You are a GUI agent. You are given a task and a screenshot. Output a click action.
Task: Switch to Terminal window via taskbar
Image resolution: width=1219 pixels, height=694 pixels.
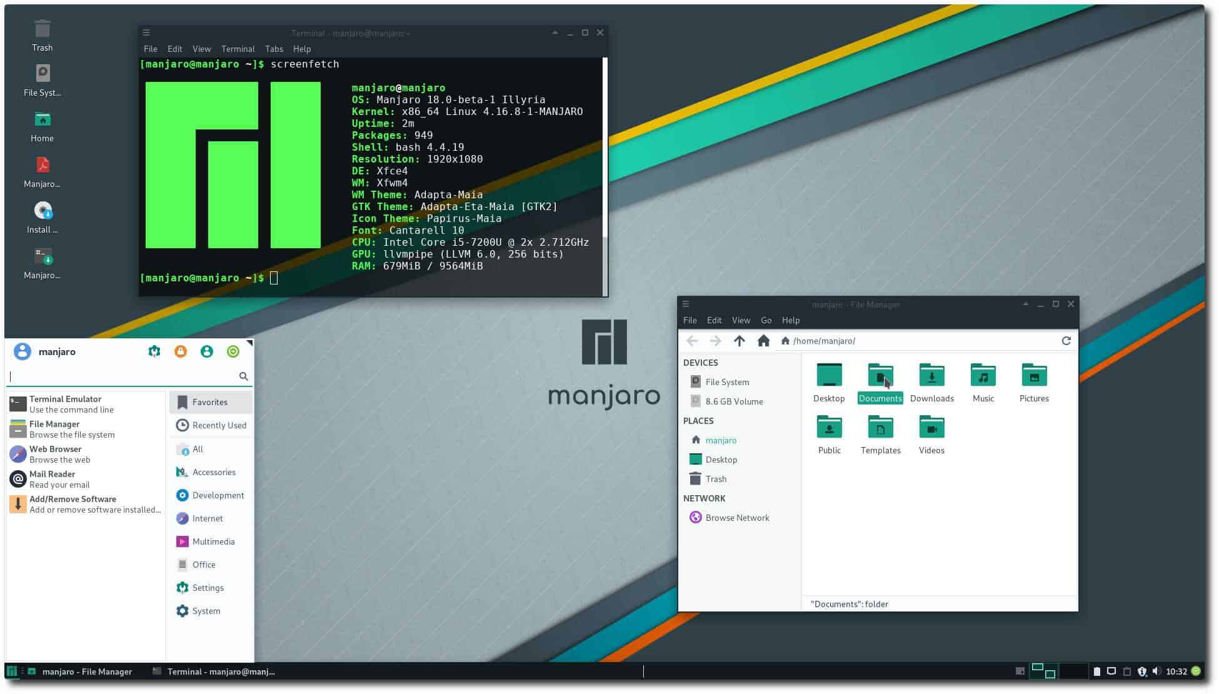point(214,671)
